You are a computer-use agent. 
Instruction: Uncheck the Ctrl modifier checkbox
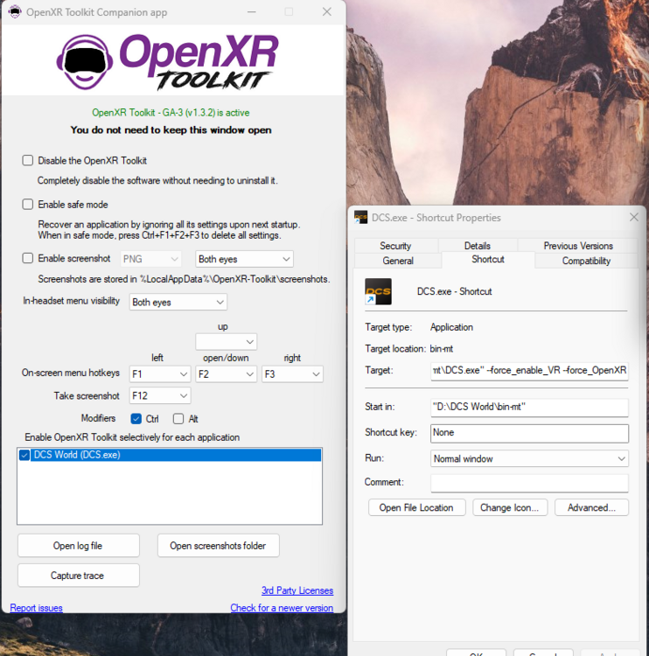point(136,419)
